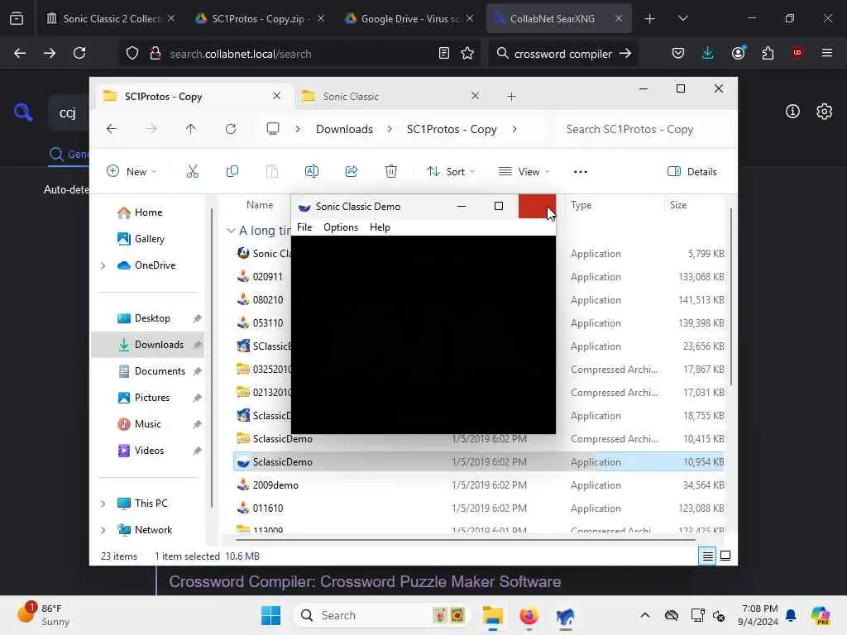The image size is (847, 635).
Task: Click the Rename icon in Explorer toolbar
Action: pyautogui.click(x=312, y=172)
